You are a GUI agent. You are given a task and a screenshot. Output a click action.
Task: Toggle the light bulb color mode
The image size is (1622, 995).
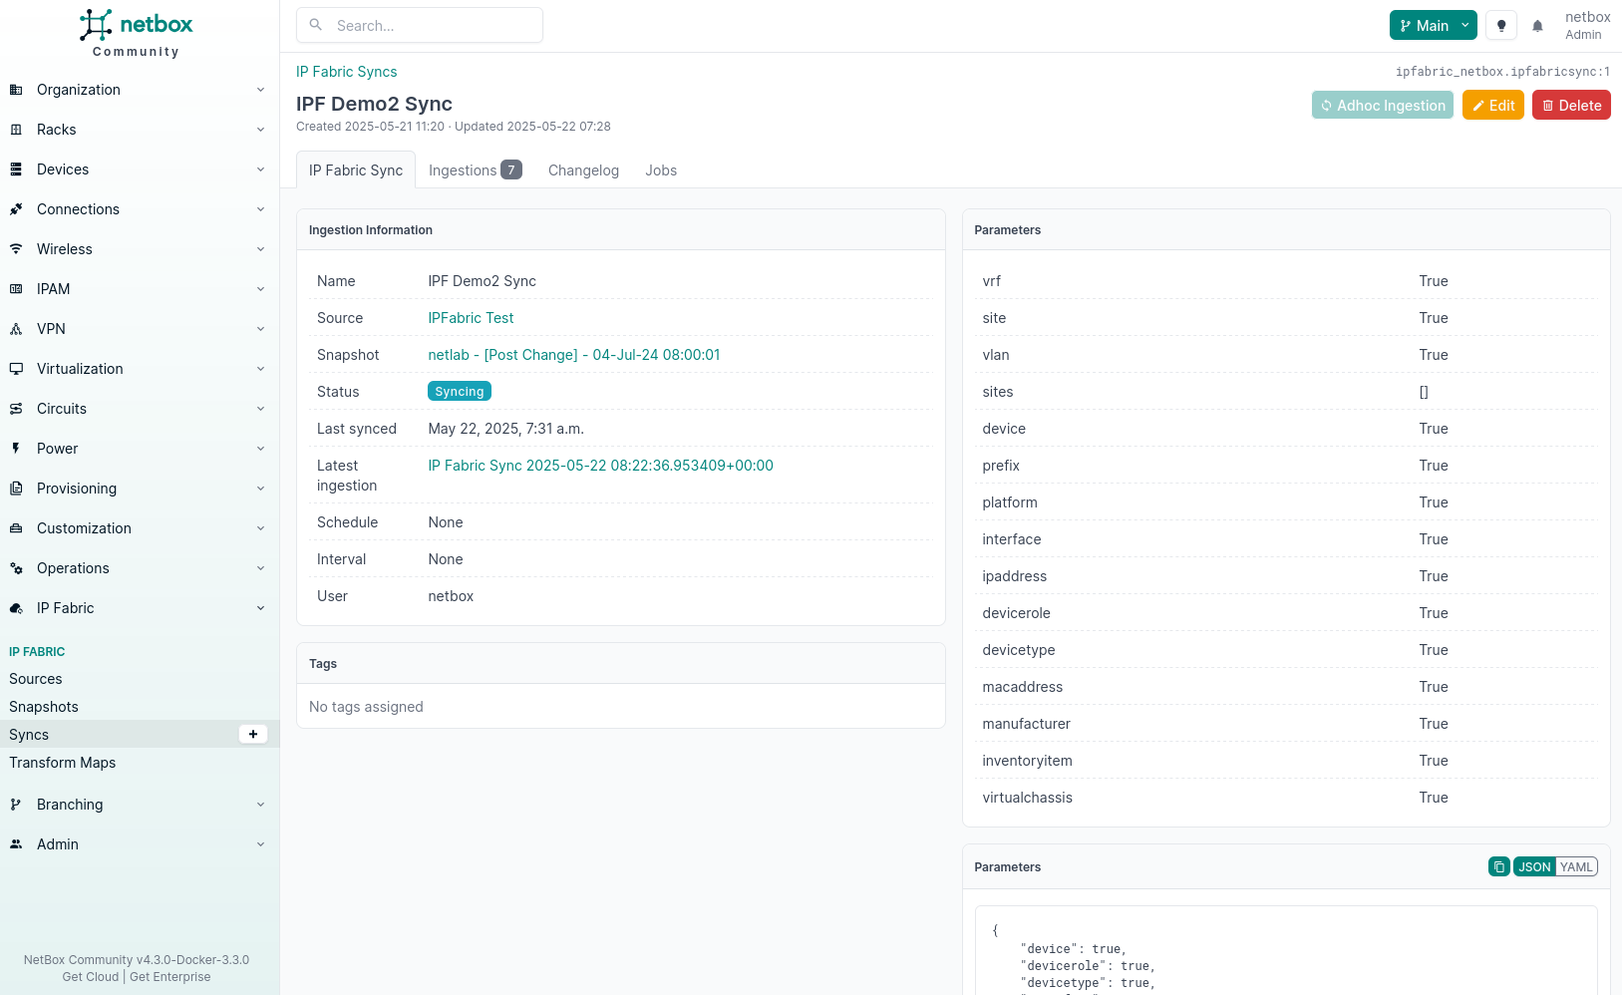coord(1501,26)
